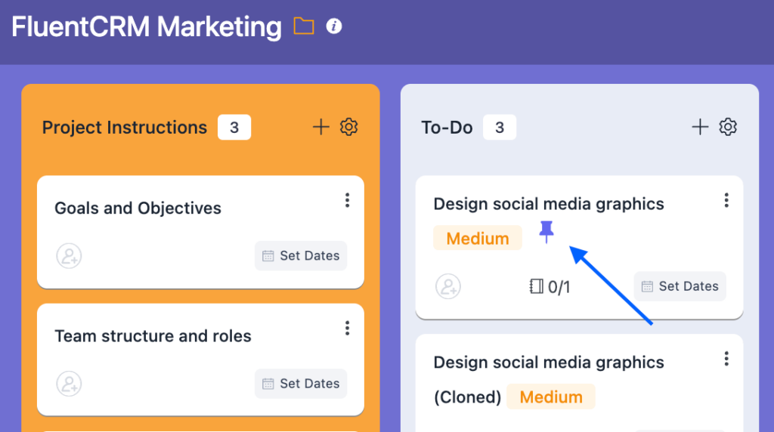Viewport: 774px width, 432px height.
Task: Open Project Instructions stage settings gear
Action: (x=349, y=127)
